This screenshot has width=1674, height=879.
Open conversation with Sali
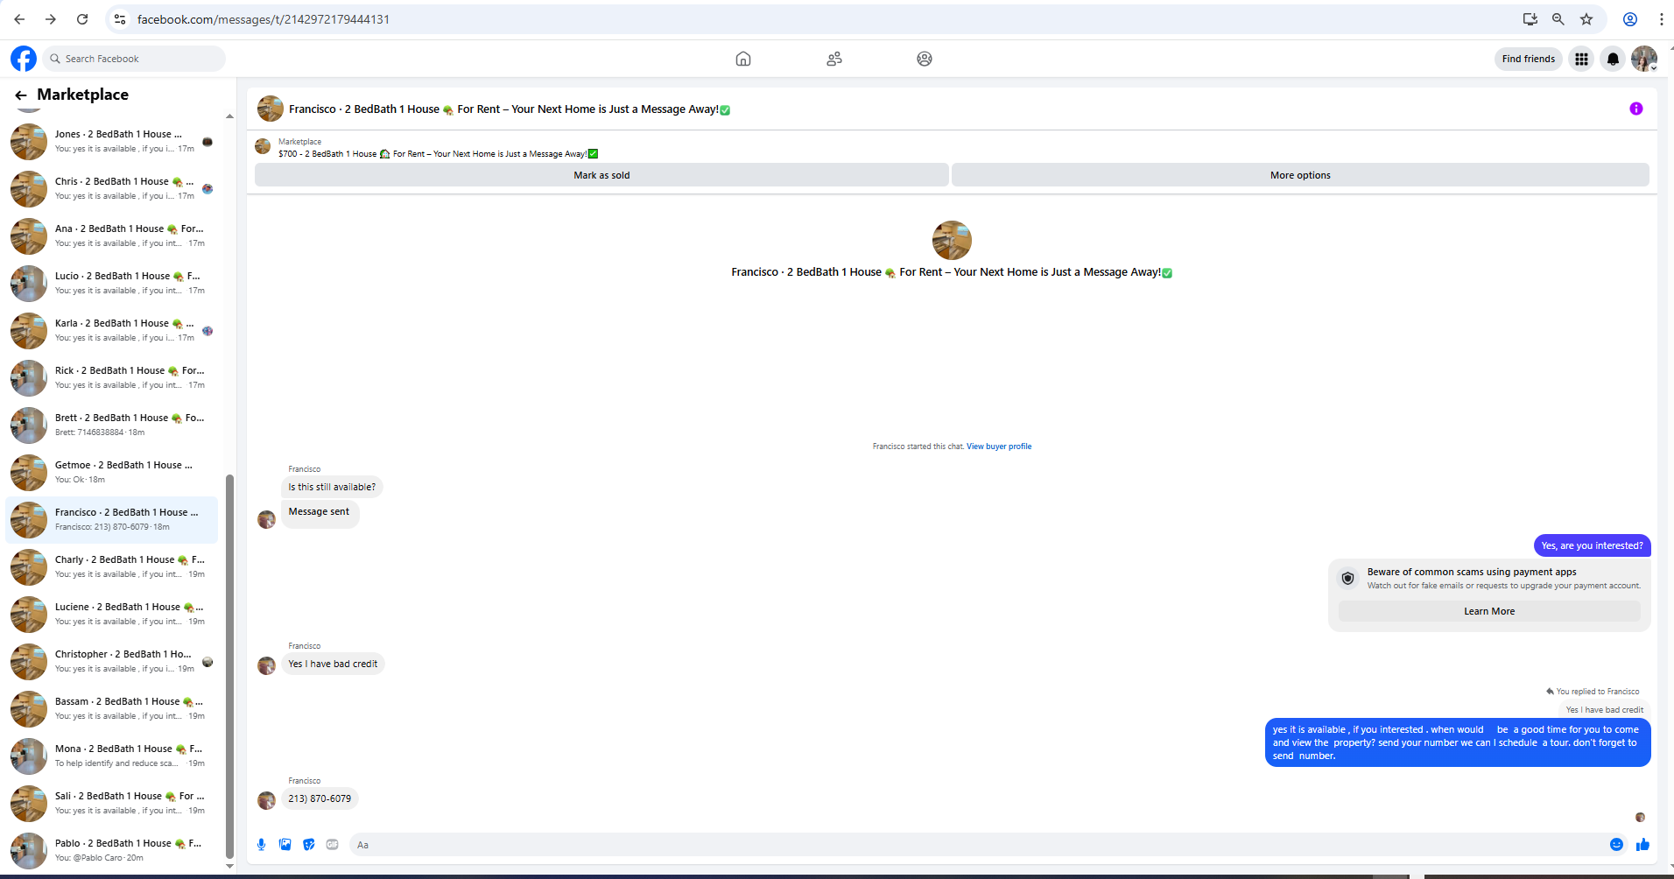click(x=112, y=804)
